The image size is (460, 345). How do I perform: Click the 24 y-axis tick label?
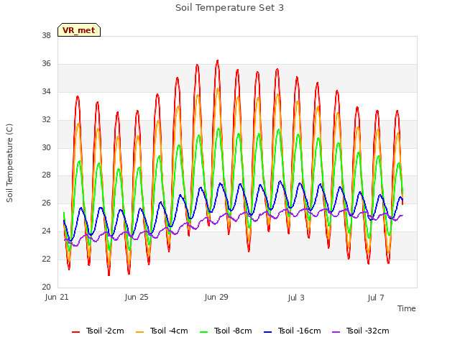point(46,231)
